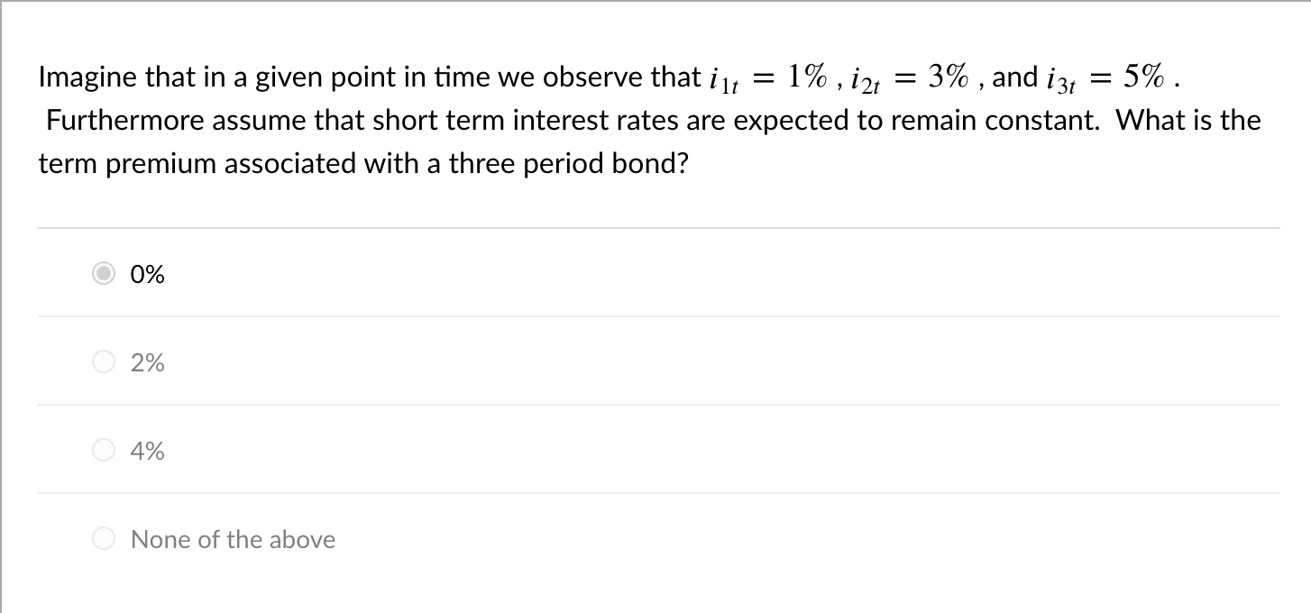Click the radio circle beside 4%

[104, 451]
